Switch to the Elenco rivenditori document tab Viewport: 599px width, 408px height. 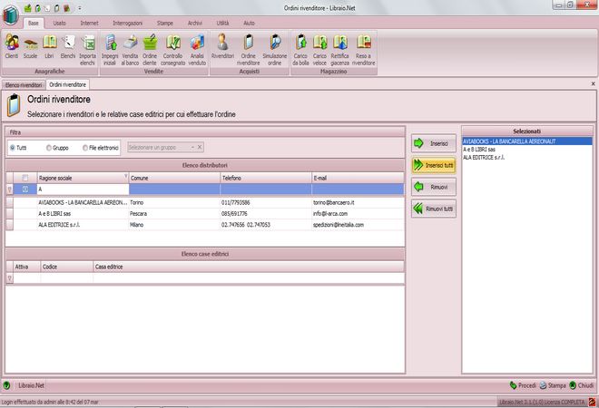tap(24, 85)
